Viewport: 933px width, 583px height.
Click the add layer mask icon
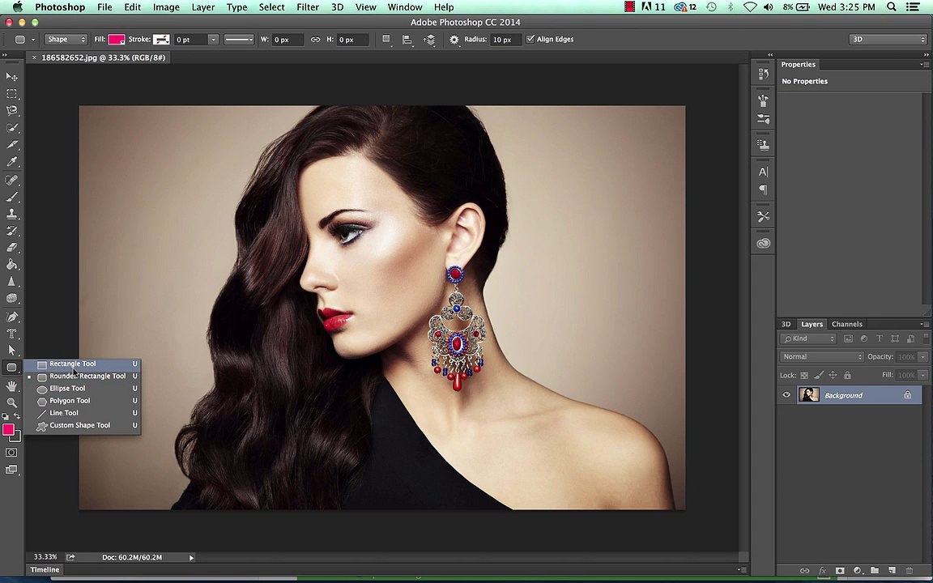coord(840,571)
